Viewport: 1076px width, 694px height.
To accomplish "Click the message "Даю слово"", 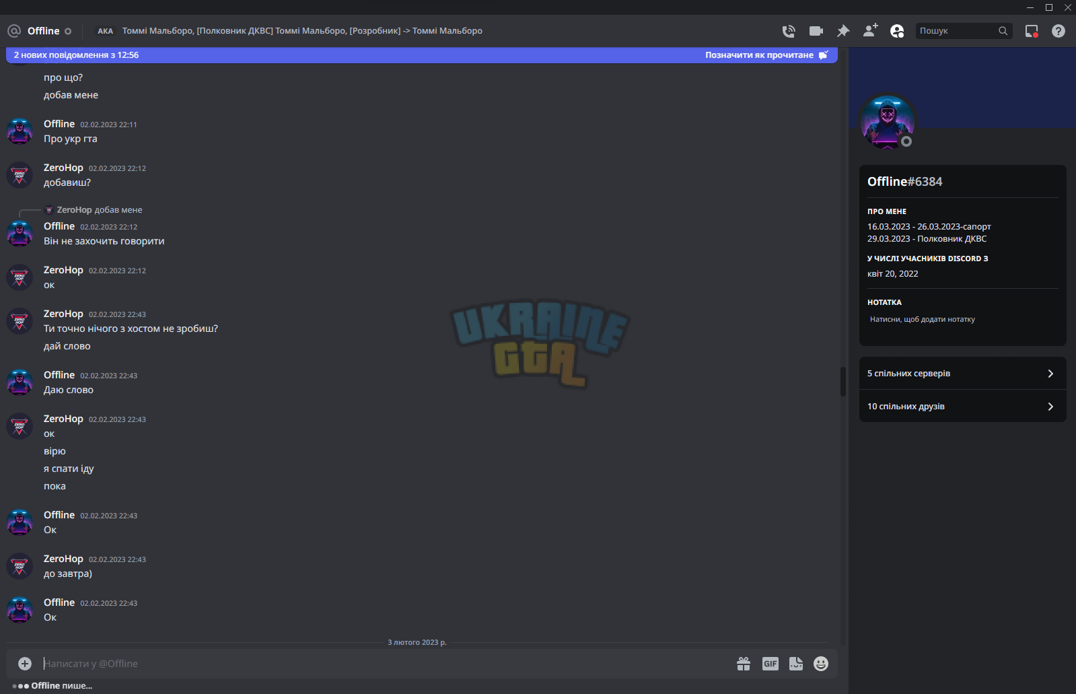I will click(x=69, y=390).
